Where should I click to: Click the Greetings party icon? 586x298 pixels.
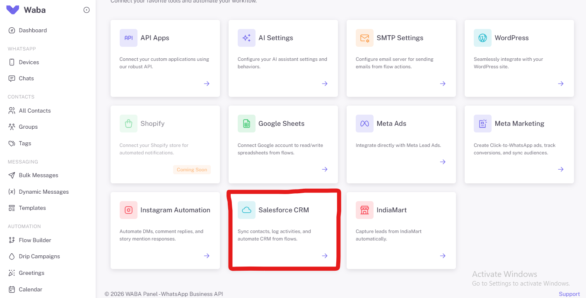[12, 273]
